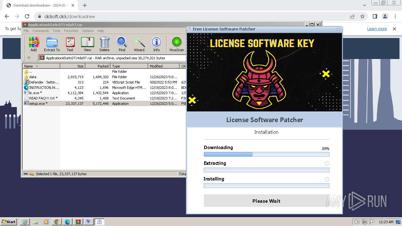Open the Options menu
The width and height of the screenshot is (402, 226).
coord(88,31)
